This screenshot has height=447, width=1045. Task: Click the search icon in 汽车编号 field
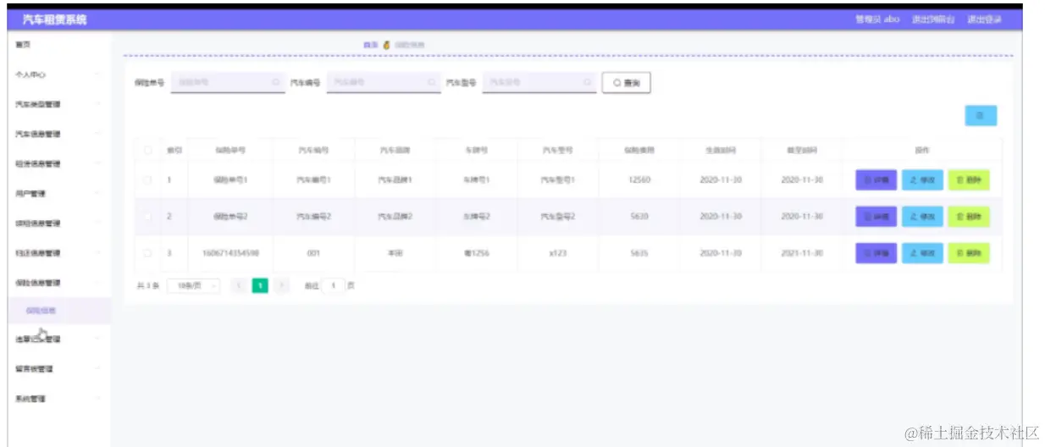(432, 83)
